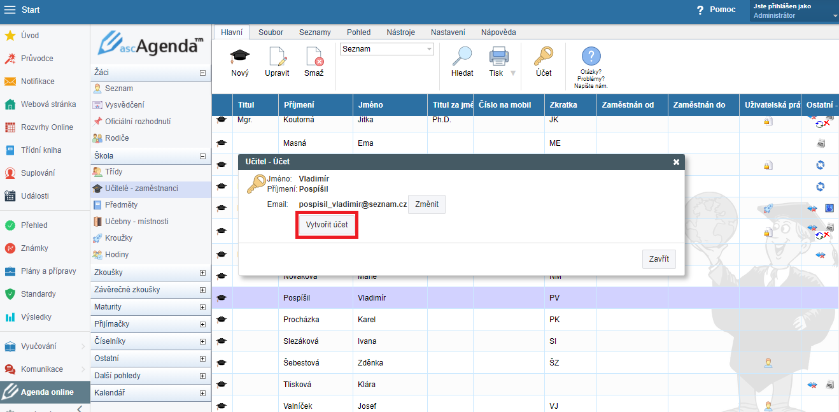Click the Nový graduation cap icon
Viewport: 839px width, 412px height.
(240, 57)
